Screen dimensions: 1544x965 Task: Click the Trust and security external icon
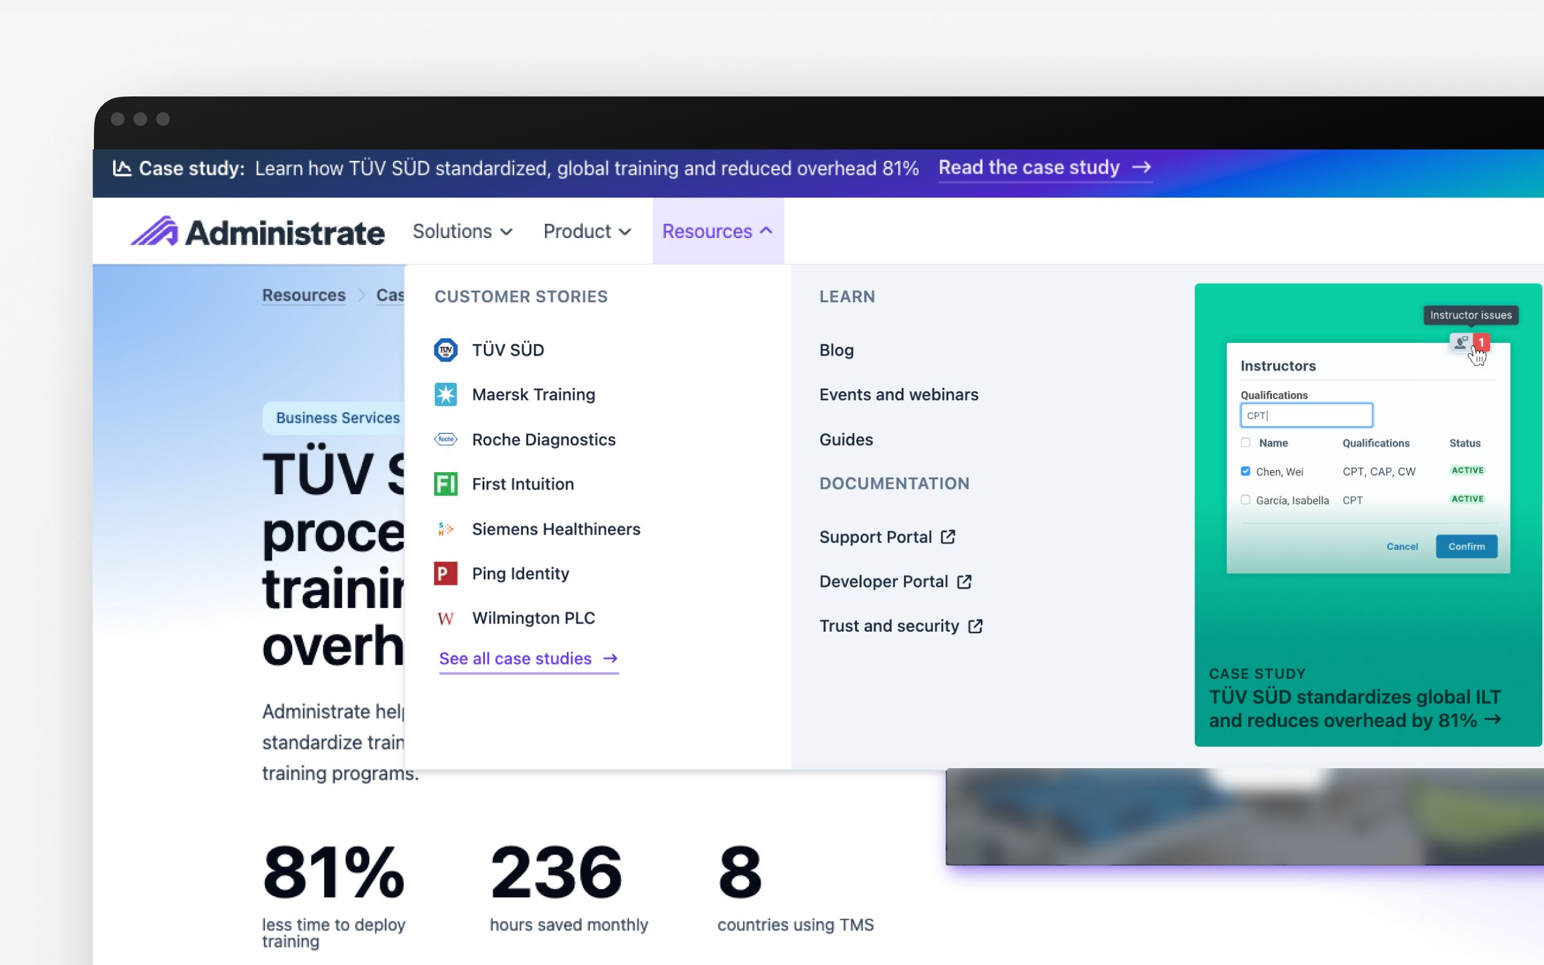[x=975, y=626]
